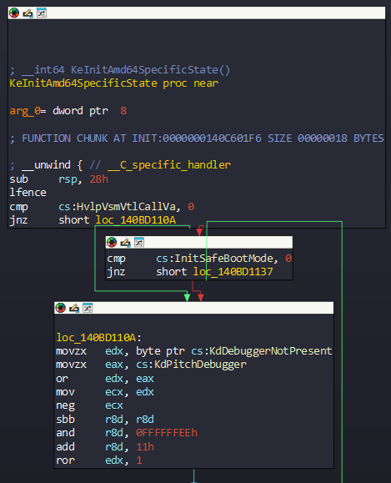
Task: Select the KdPitchDebugger reference
Action: [200, 365]
